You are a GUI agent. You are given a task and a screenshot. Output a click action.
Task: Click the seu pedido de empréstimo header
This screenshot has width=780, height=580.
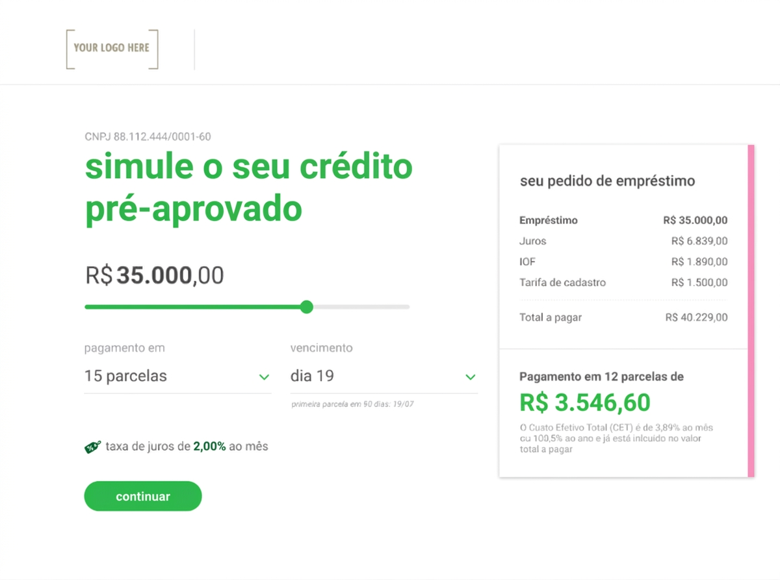point(607,181)
